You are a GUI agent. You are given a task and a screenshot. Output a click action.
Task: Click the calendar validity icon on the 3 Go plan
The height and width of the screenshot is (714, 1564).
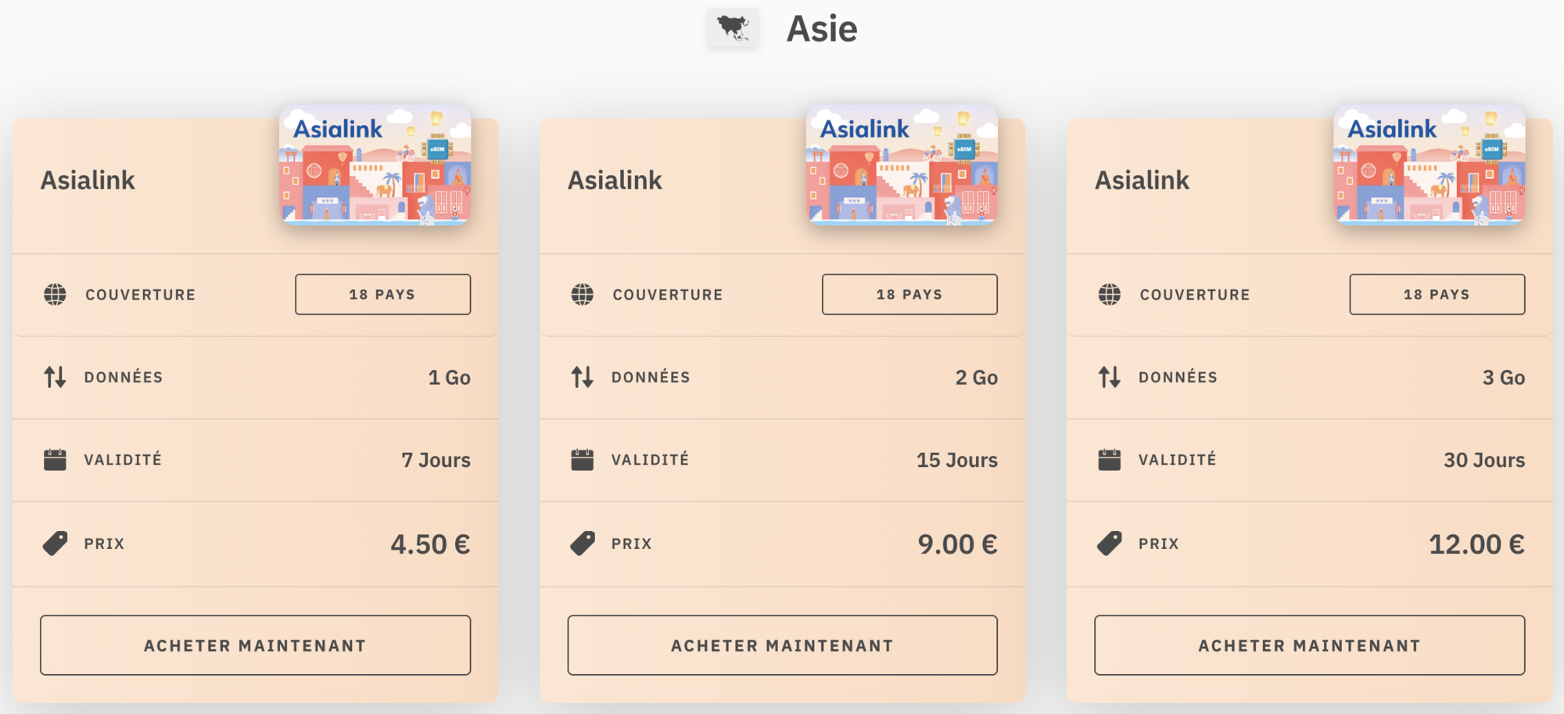point(1109,460)
